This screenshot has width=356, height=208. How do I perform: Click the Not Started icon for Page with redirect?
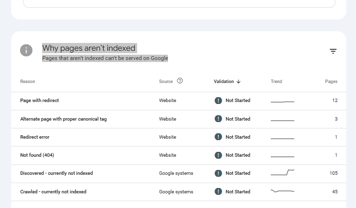click(218, 101)
